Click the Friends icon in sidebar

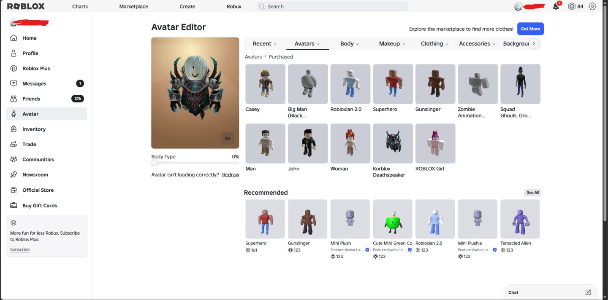(14, 99)
